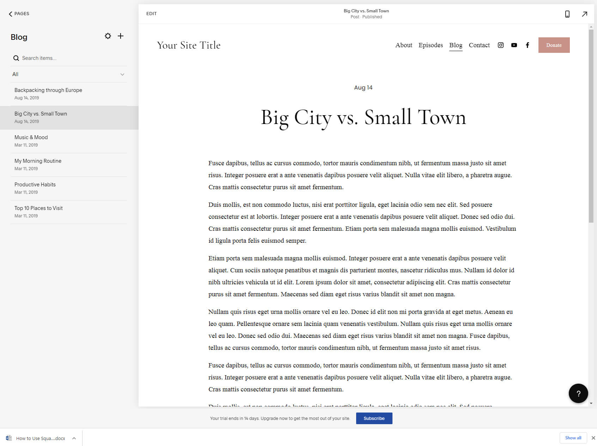Screen dimensions: 597x446
Task: Click the Instagram social icon
Action: tap(500, 45)
